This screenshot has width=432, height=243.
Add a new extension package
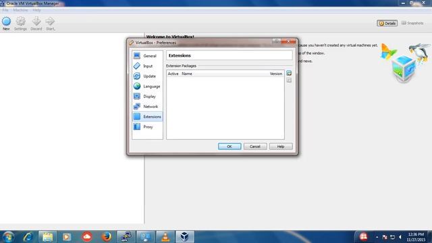click(289, 73)
